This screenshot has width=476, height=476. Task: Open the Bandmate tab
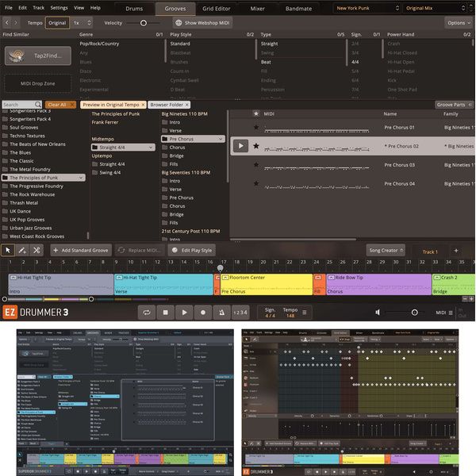point(298,9)
